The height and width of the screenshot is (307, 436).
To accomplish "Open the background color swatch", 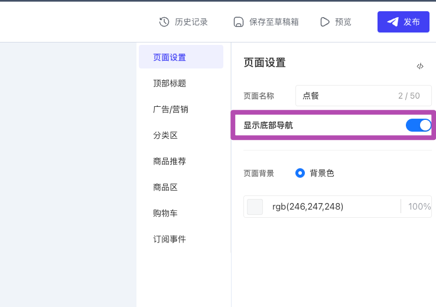I will coord(255,207).
